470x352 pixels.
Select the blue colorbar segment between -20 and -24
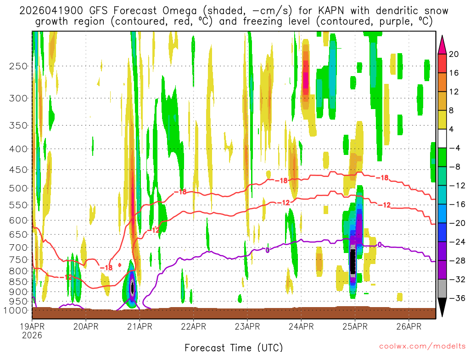click(442, 232)
